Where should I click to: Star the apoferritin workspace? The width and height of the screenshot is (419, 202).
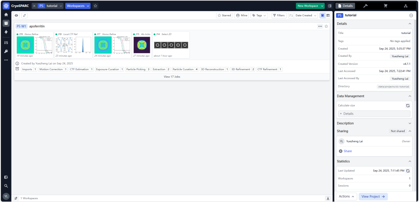tap(326, 26)
